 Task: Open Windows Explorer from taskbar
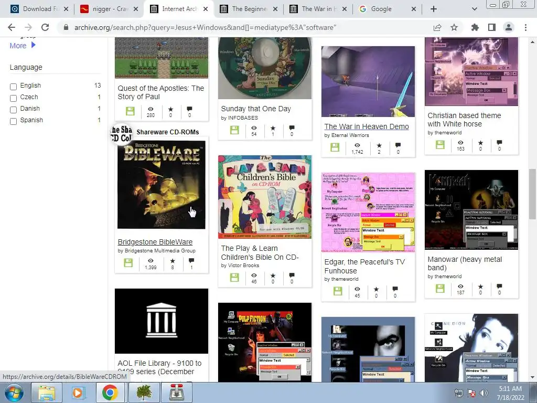tap(46, 393)
